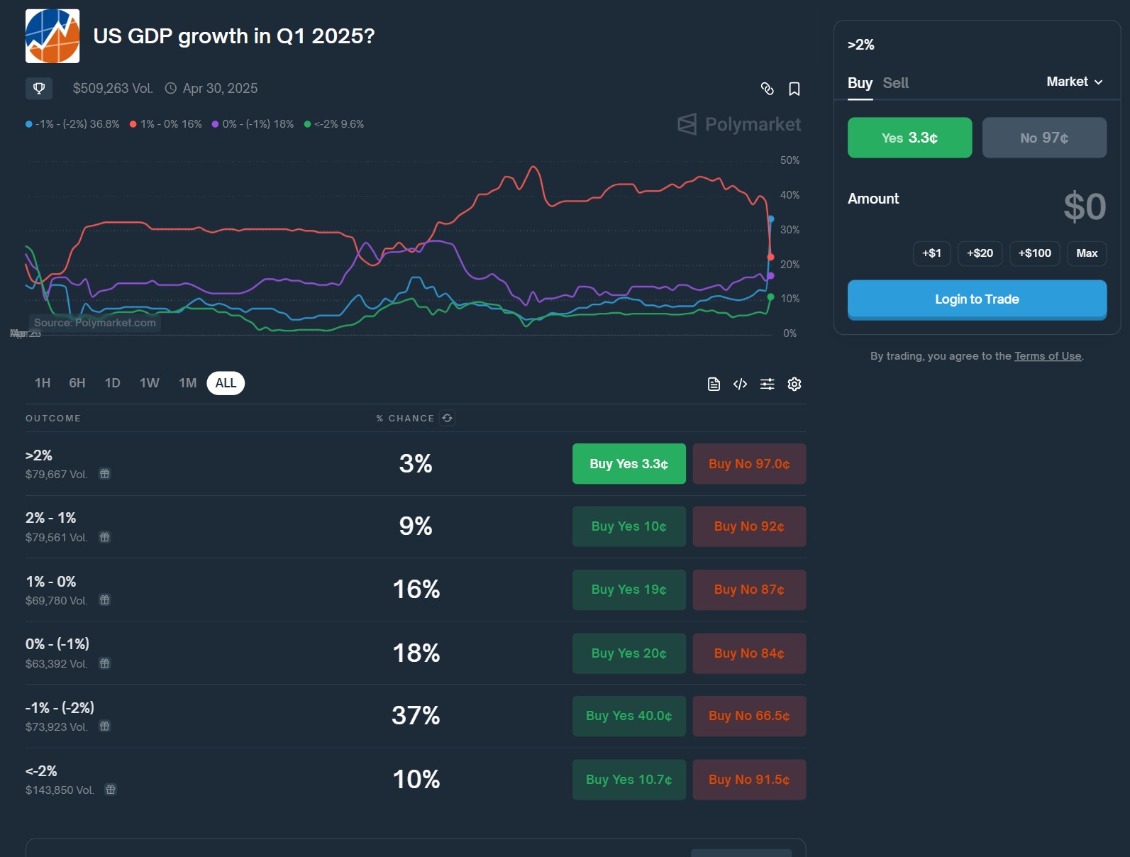Click the blue -1% - (-2%) legend dot

pos(29,124)
